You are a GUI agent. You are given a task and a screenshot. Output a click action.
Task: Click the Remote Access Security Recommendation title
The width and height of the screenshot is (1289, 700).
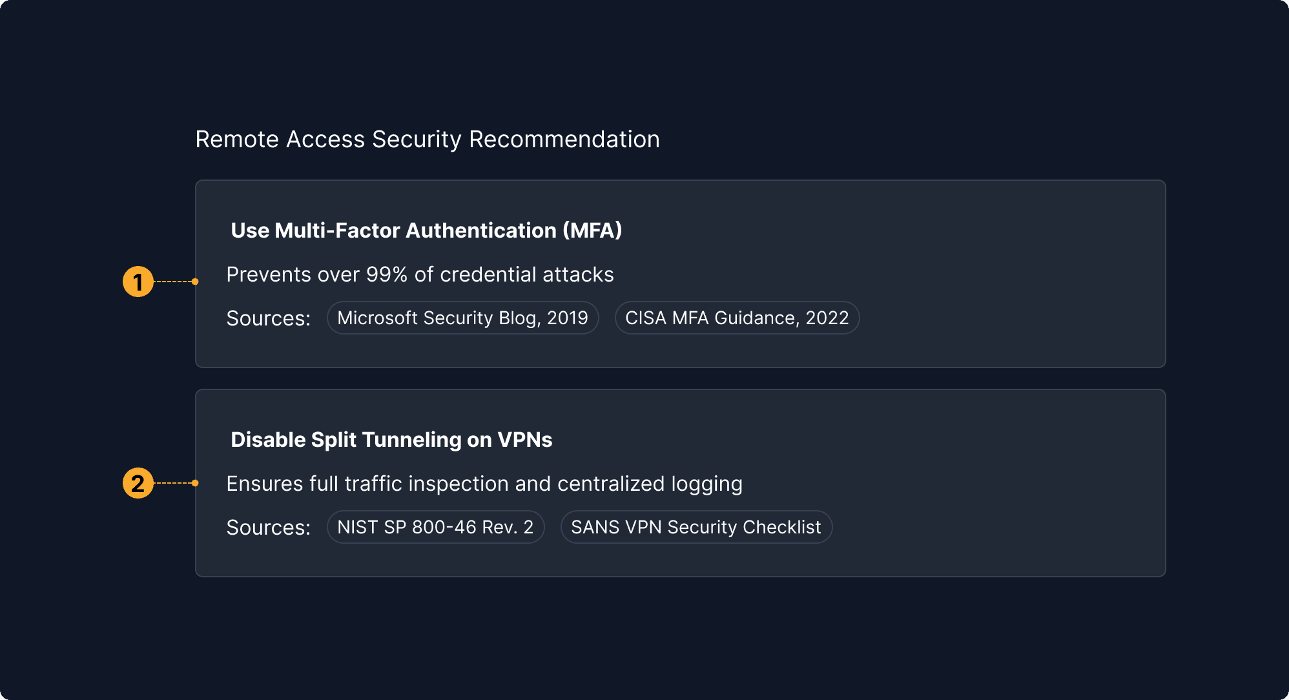click(x=428, y=139)
